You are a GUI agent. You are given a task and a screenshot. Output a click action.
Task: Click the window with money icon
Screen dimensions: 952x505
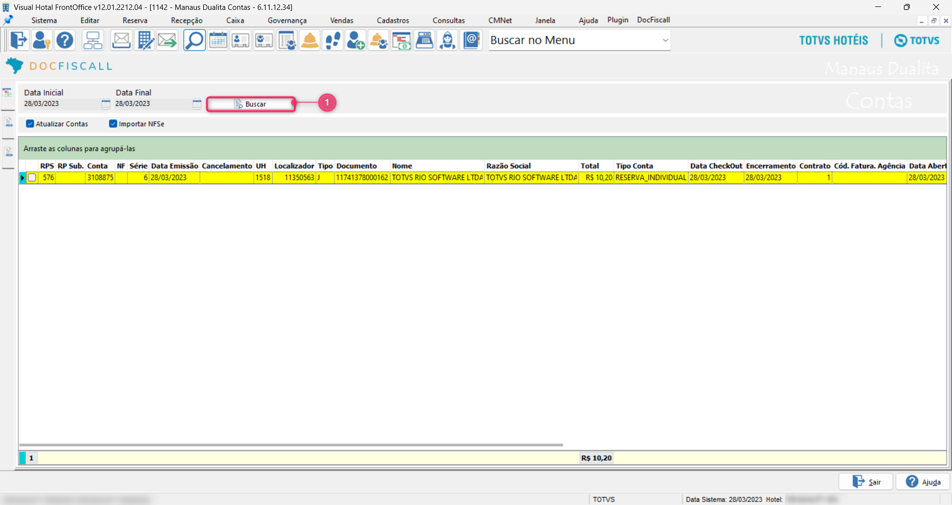click(402, 40)
